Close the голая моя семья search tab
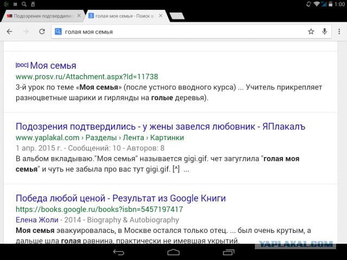This screenshot has width=347, height=260. pyautogui.click(x=160, y=16)
